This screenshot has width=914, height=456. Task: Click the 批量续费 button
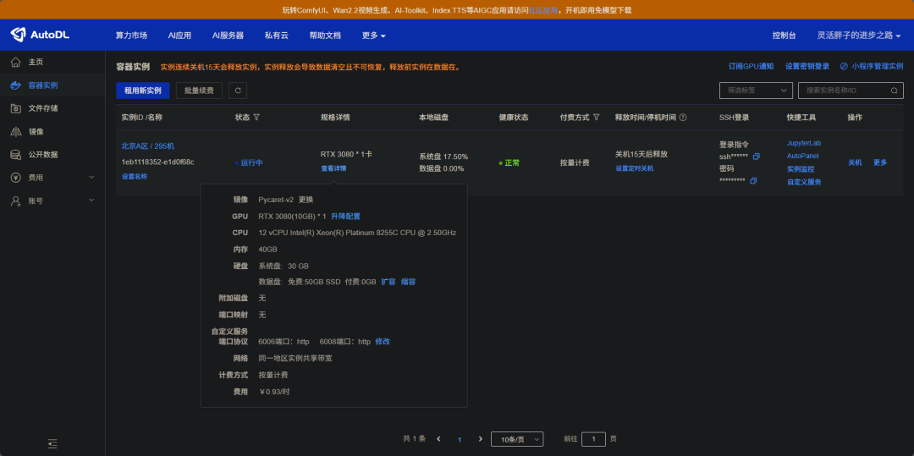click(x=199, y=91)
